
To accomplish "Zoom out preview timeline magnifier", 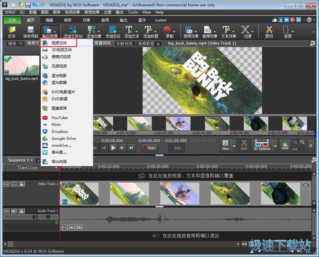I will 295,142.
